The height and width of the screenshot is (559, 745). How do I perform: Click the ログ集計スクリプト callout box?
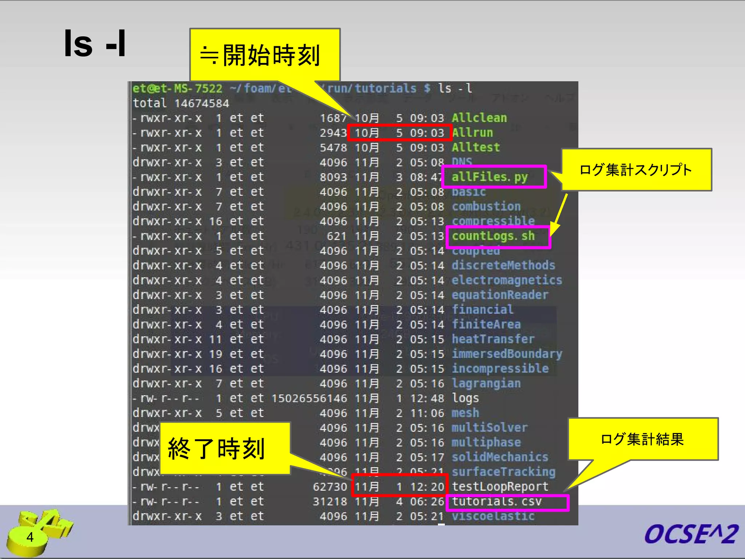click(636, 170)
